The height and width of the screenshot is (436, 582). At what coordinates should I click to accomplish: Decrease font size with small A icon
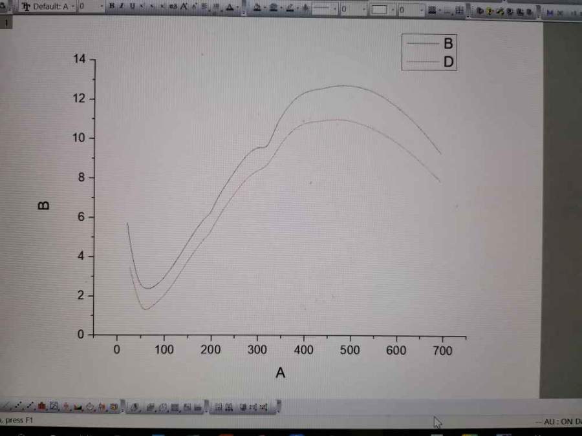coord(194,6)
